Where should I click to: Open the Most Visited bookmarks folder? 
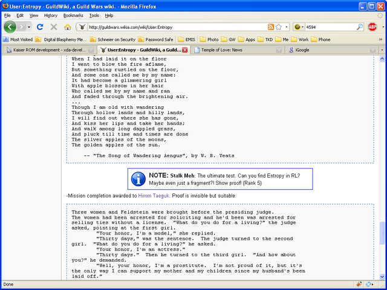pos(18,39)
